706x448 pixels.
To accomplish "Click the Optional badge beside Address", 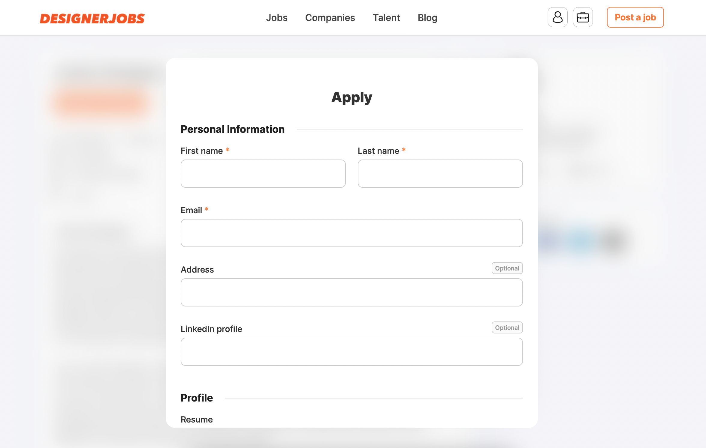I will (507, 268).
